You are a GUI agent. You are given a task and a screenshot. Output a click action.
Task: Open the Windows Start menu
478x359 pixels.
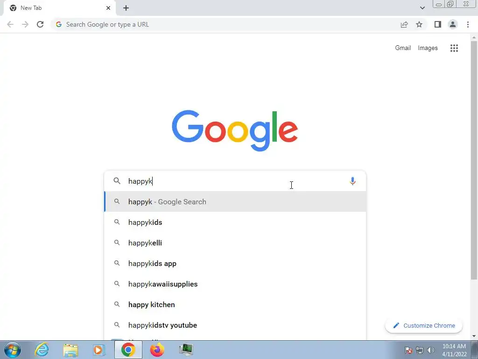tap(13, 350)
